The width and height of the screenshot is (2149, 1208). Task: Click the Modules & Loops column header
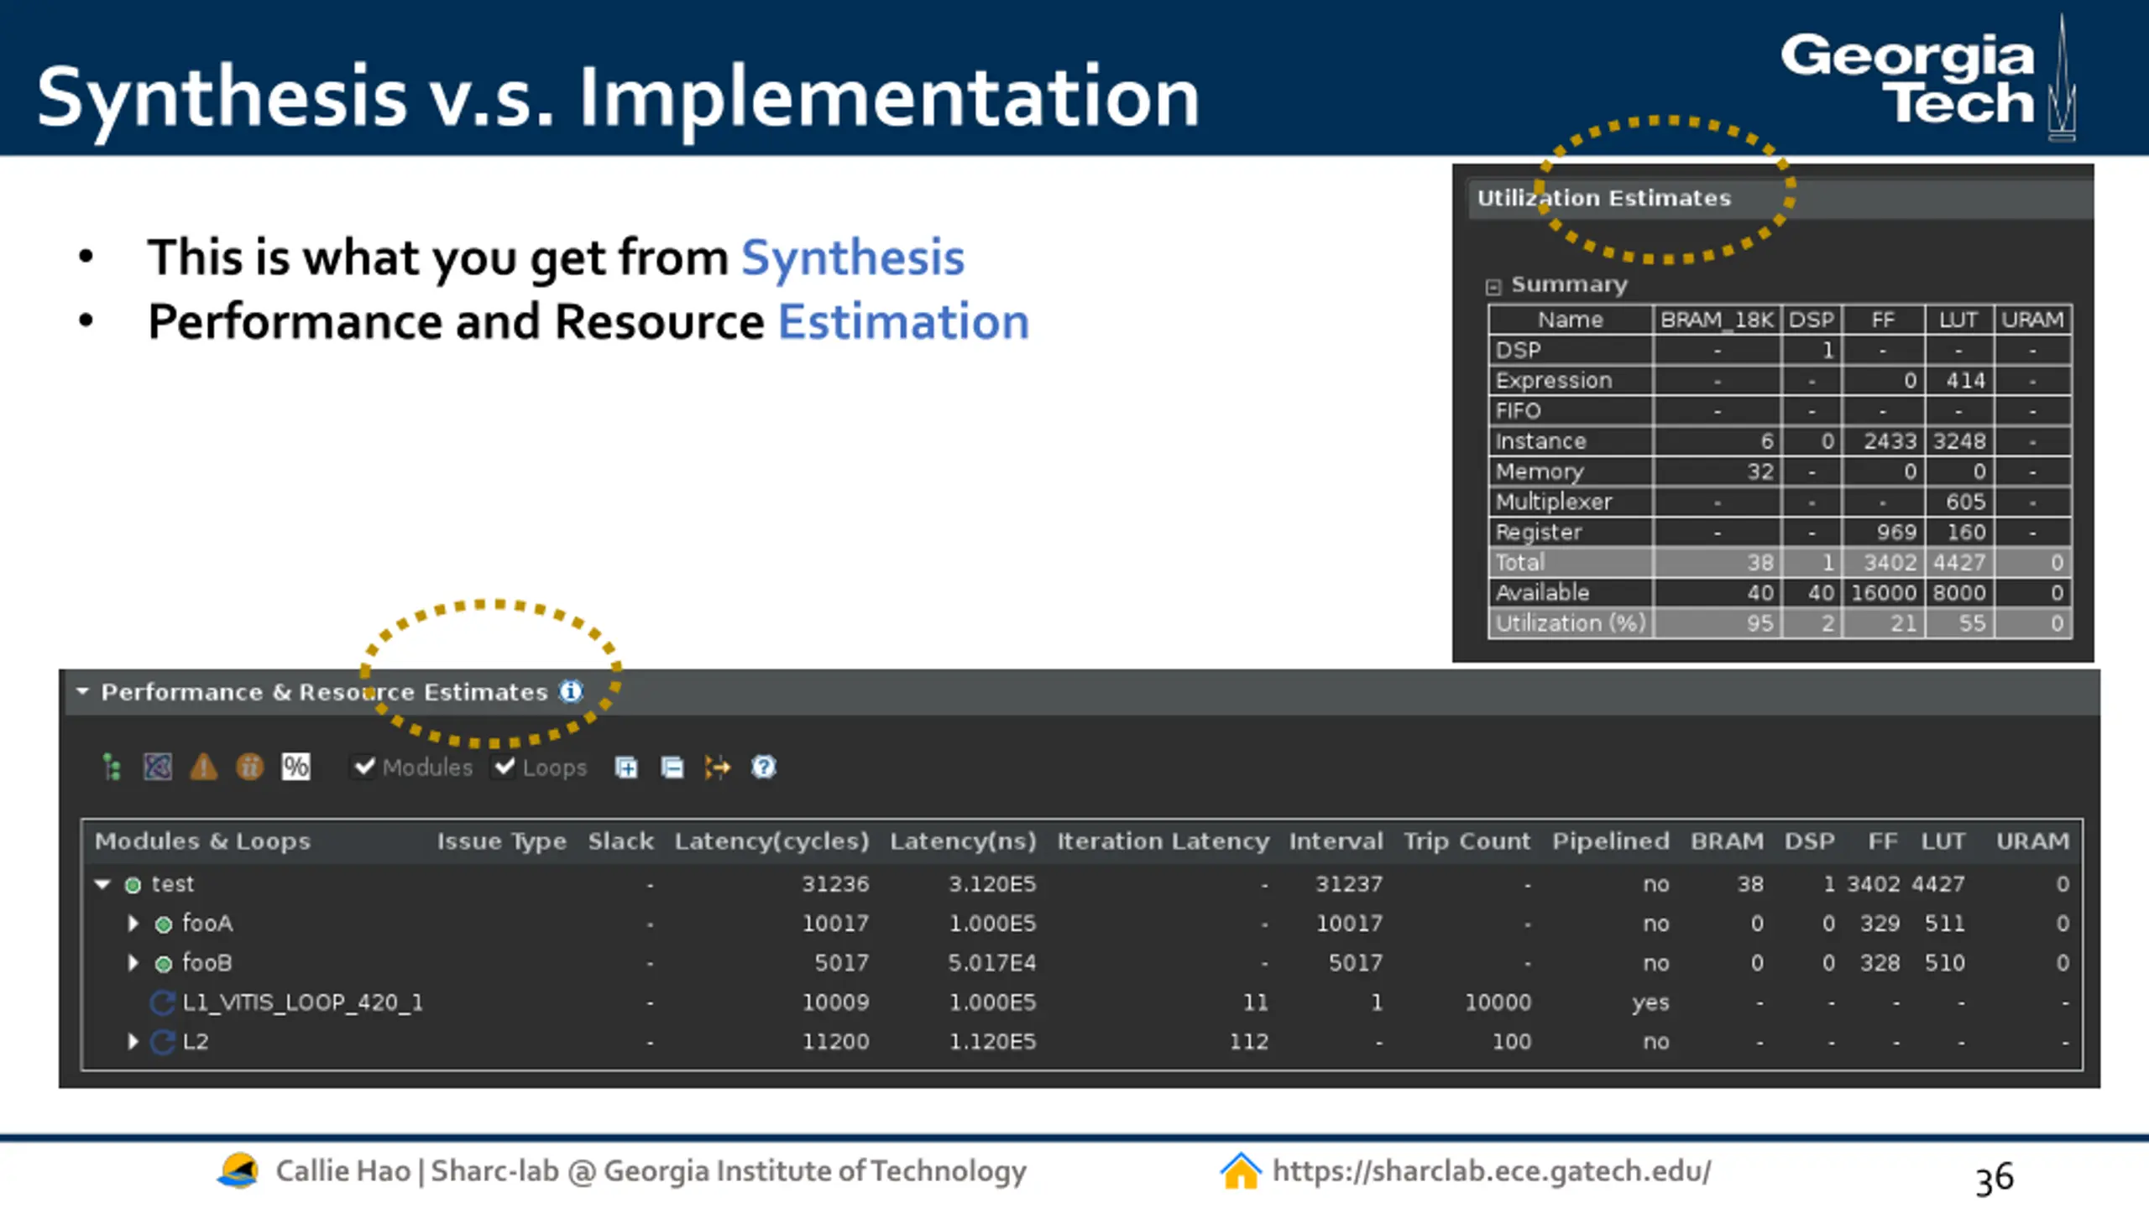(202, 841)
